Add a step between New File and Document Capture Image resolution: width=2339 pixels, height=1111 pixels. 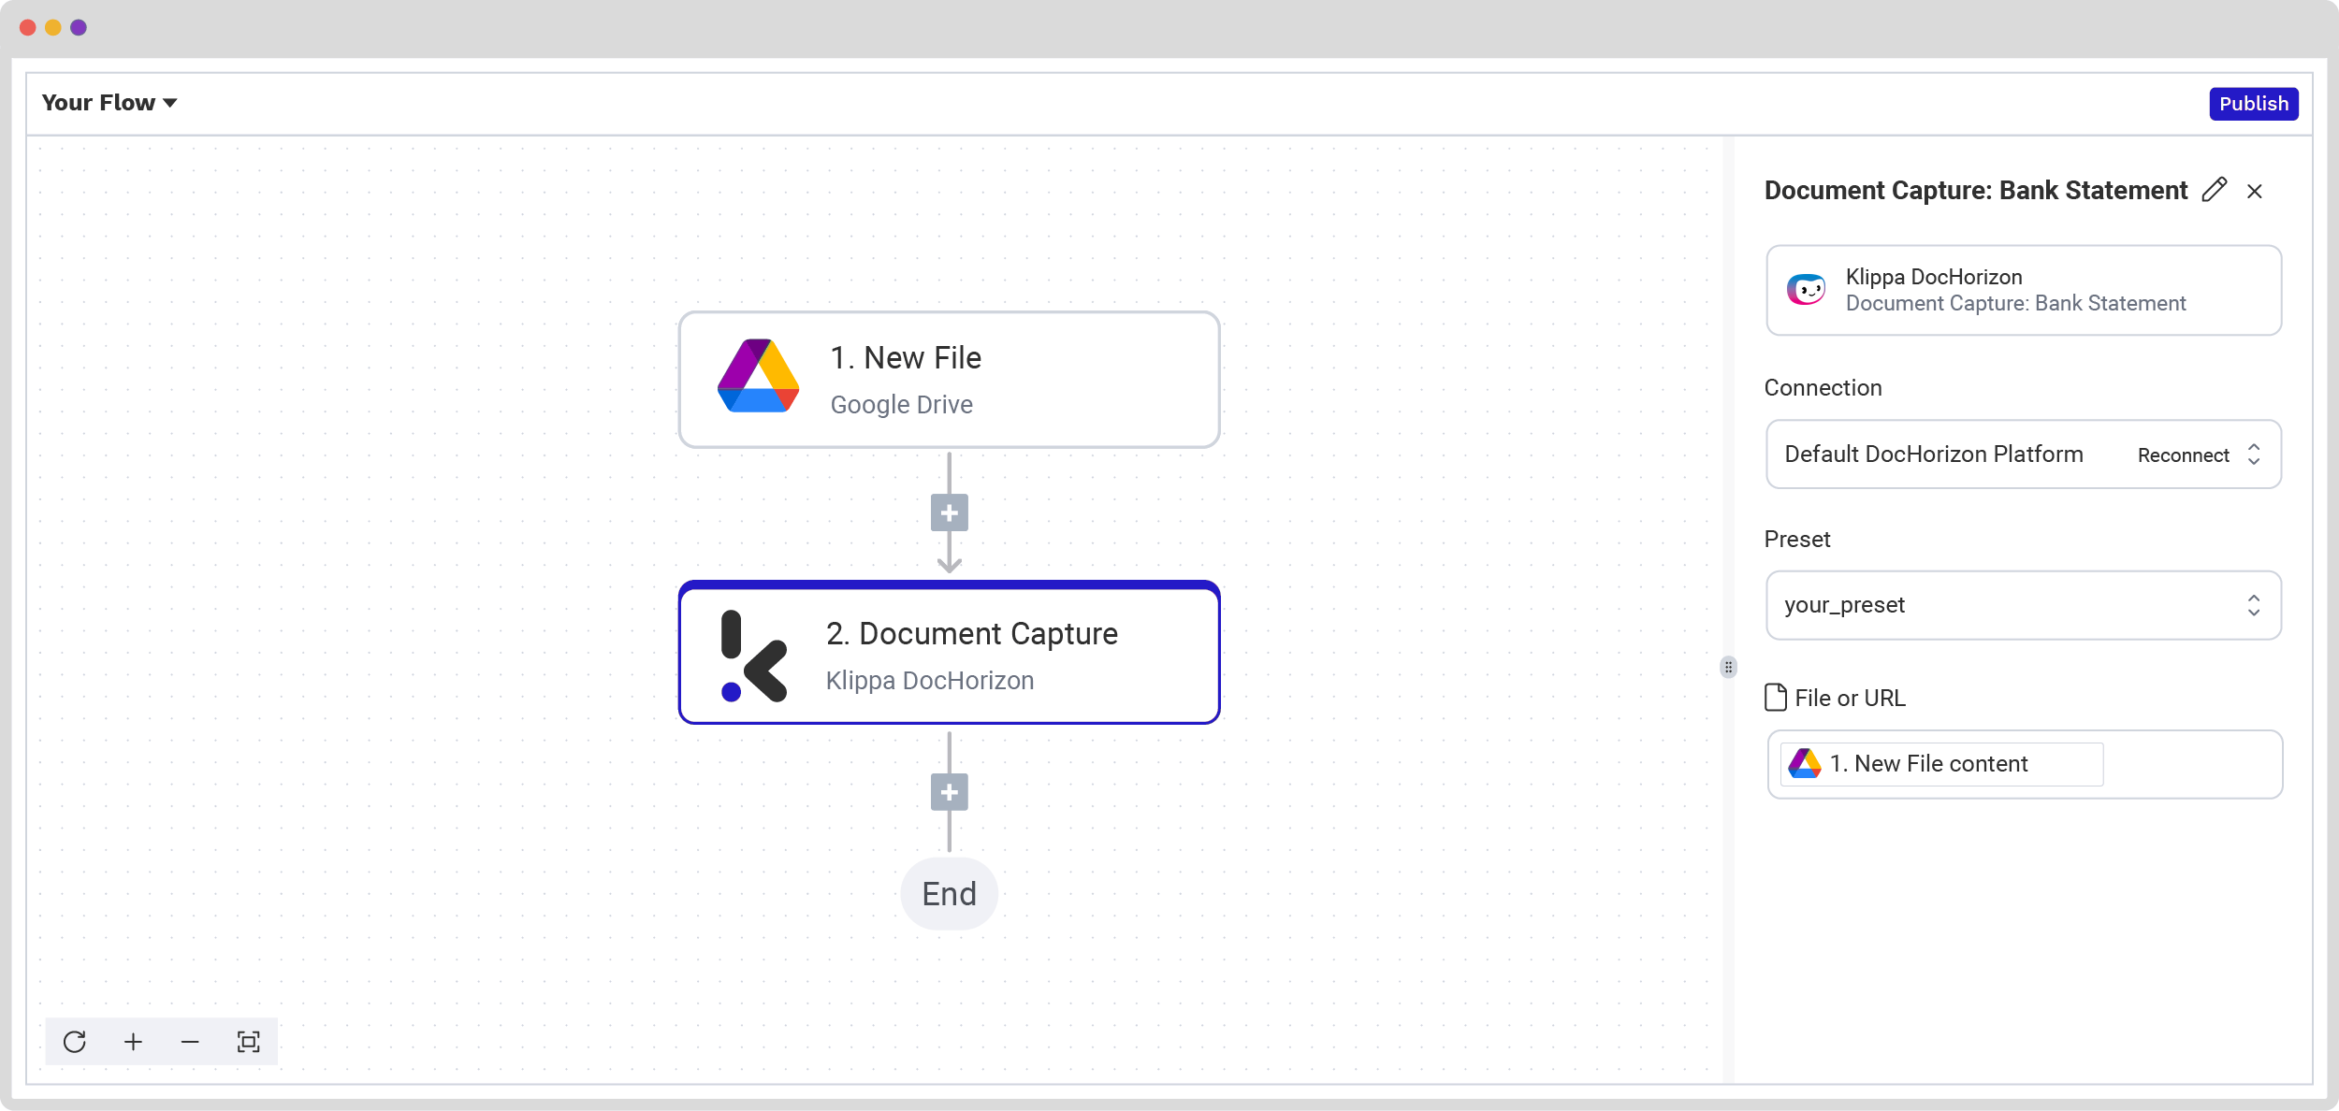click(x=949, y=512)
